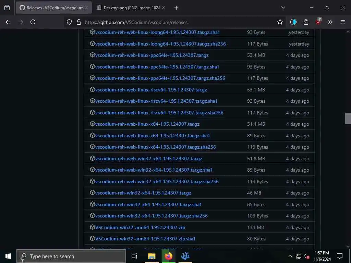Viewport: 351px width, 263px height.
Task: Open the notification center icon
Action: coord(340,256)
